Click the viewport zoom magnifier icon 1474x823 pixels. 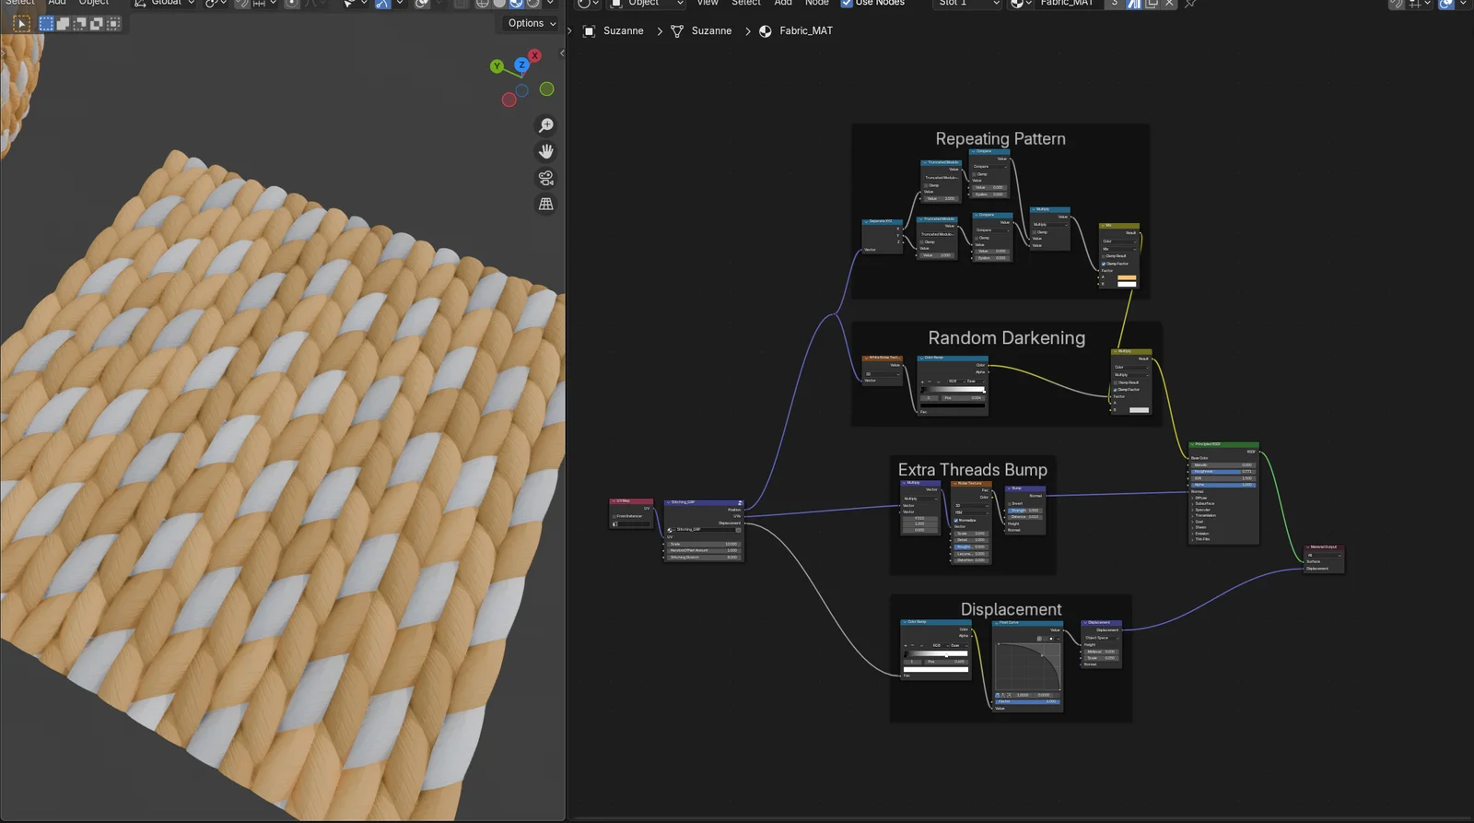tap(546, 125)
